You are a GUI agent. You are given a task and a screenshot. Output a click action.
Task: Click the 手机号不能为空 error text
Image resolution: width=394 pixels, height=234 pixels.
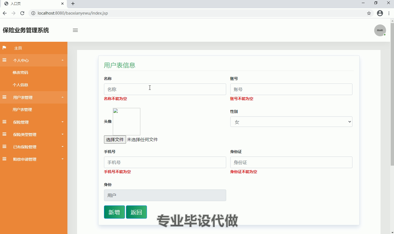click(117, 172)
